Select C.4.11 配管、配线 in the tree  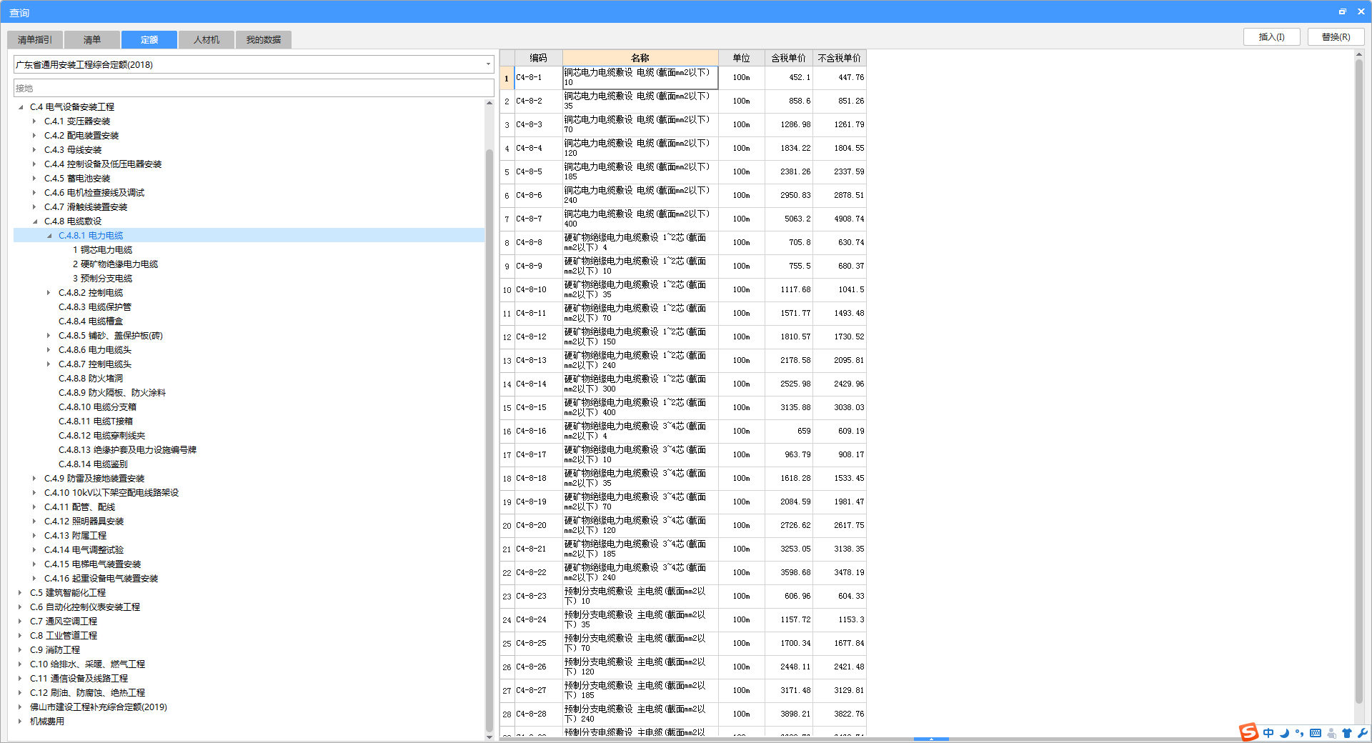(x=79, y=507)
